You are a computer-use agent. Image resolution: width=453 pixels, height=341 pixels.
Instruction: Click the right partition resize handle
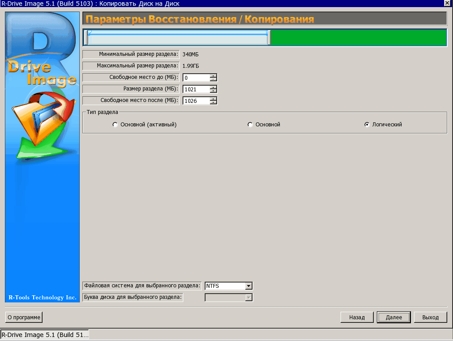(269, 38)
